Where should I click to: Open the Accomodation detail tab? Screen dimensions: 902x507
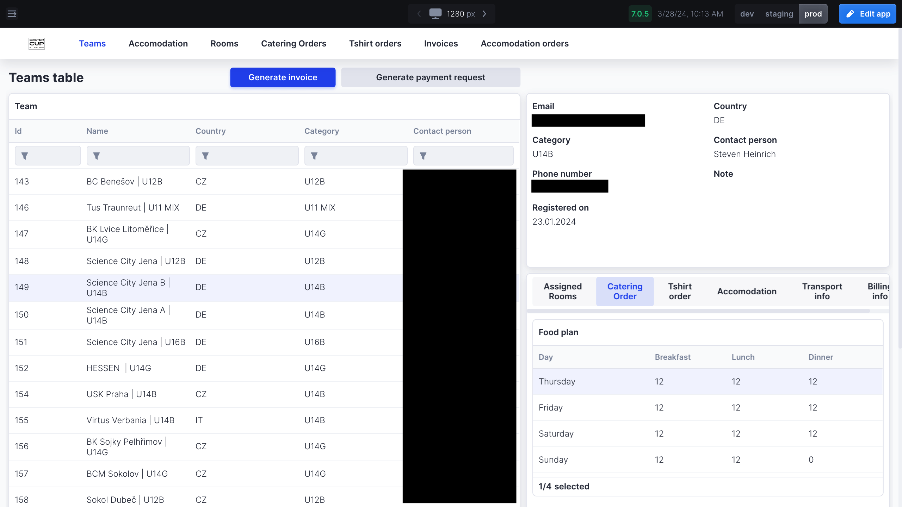pos(747,291)
